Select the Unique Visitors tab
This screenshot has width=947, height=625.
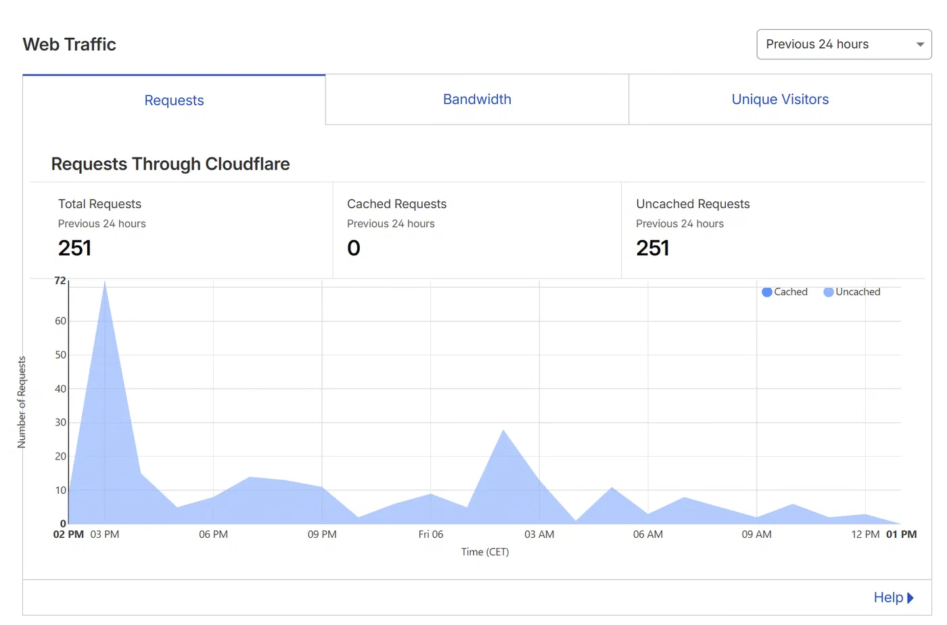click(x=780, y=99)
